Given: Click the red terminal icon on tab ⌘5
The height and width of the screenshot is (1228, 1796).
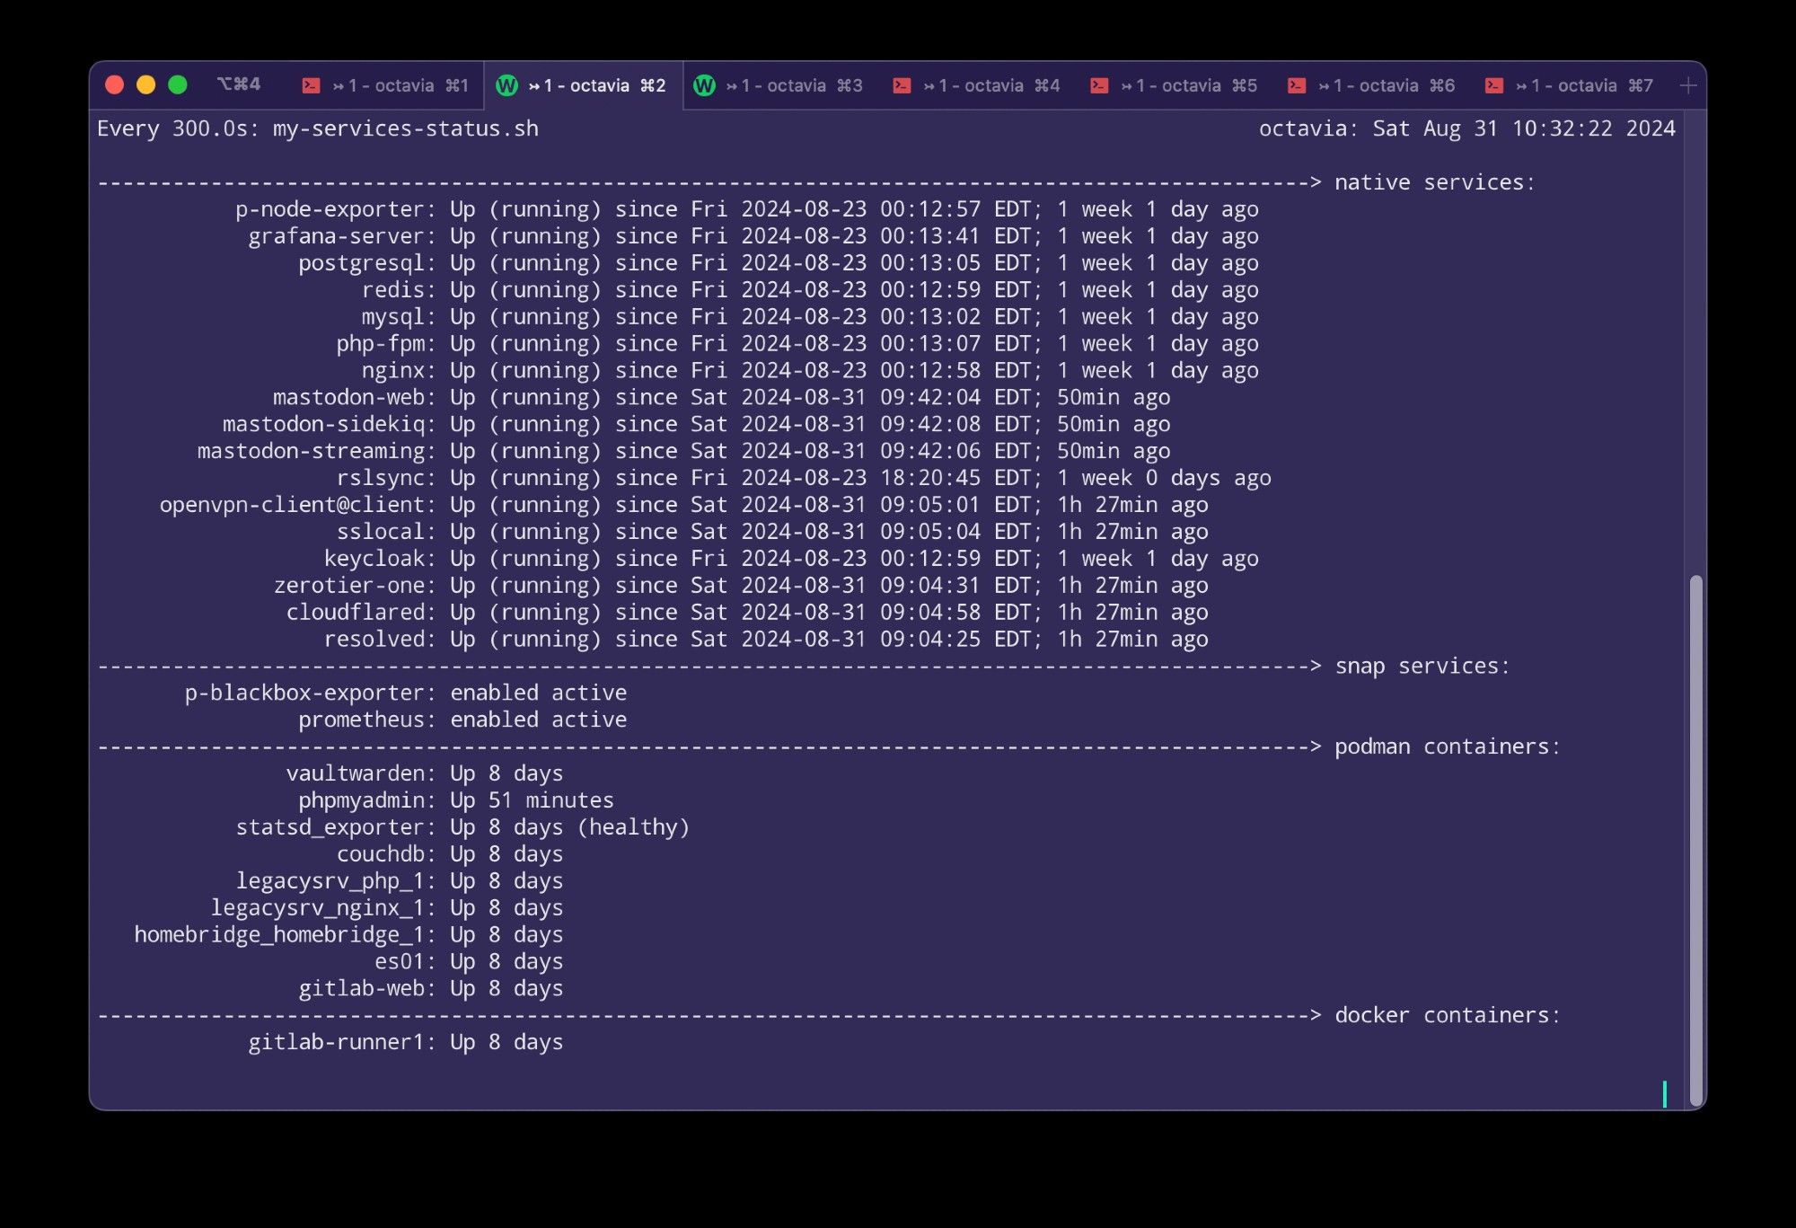Looking at the screenshot, I should pyautogui.click(x=1099, y=85).
